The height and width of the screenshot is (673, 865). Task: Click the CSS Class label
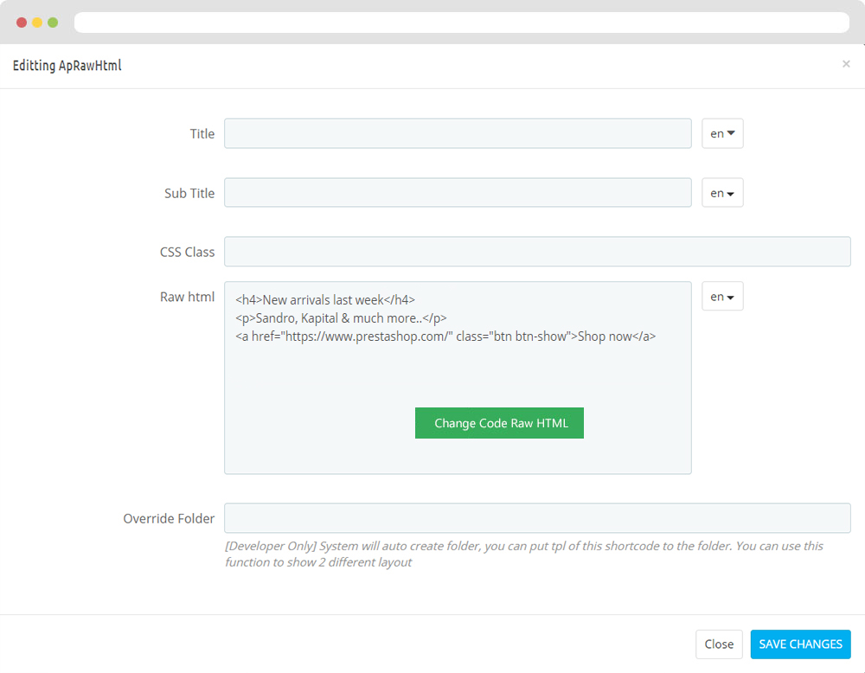point(187,252)
